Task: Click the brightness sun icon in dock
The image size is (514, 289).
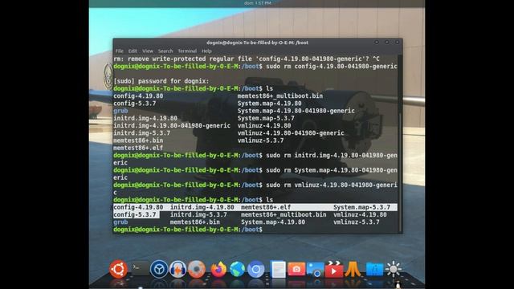Action: point(394,269)
